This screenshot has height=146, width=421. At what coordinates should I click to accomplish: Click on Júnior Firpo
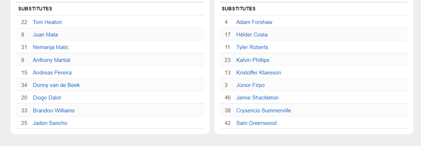click(x=250, y=85)
